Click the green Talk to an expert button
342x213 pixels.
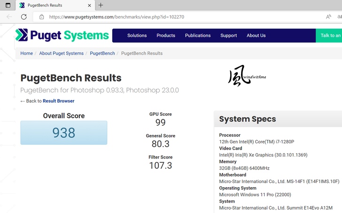[x=329, y=35]
